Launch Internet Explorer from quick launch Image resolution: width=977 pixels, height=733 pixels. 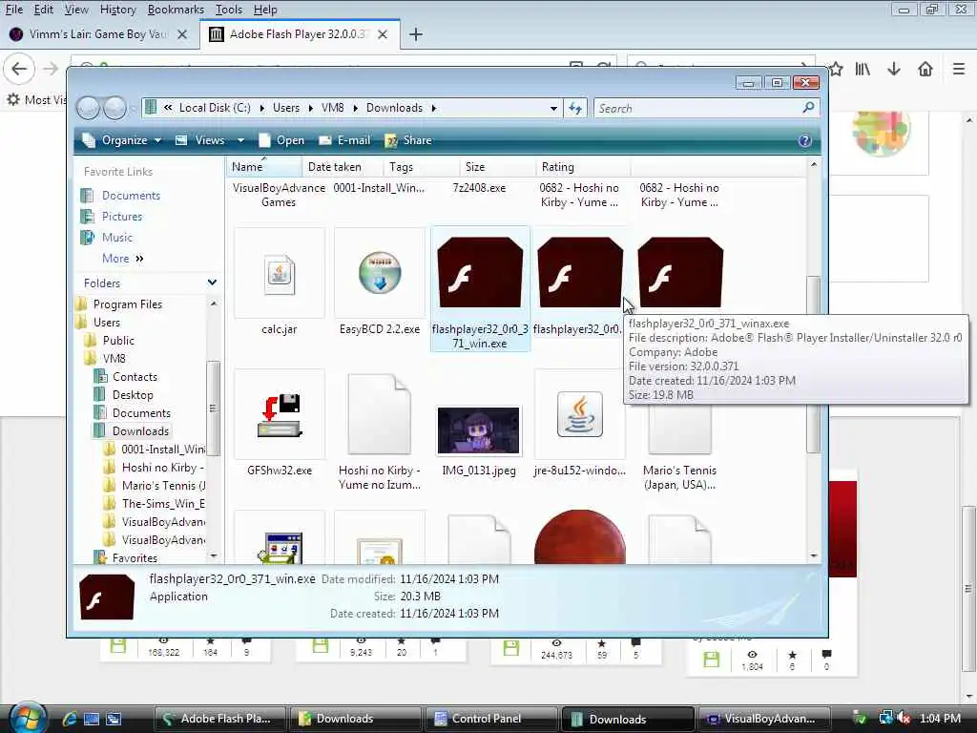point(69,720)
